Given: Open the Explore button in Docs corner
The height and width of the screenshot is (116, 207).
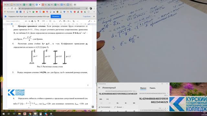Looking at the screenshot, I should (x=93, y=107).
